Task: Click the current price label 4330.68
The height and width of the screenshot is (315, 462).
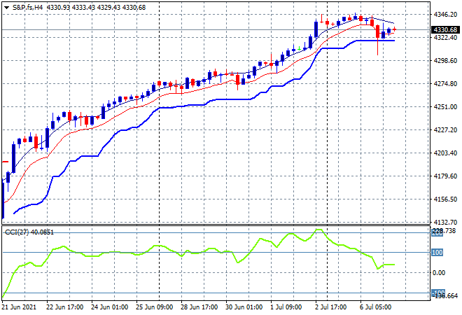Action: click(445, 30)
